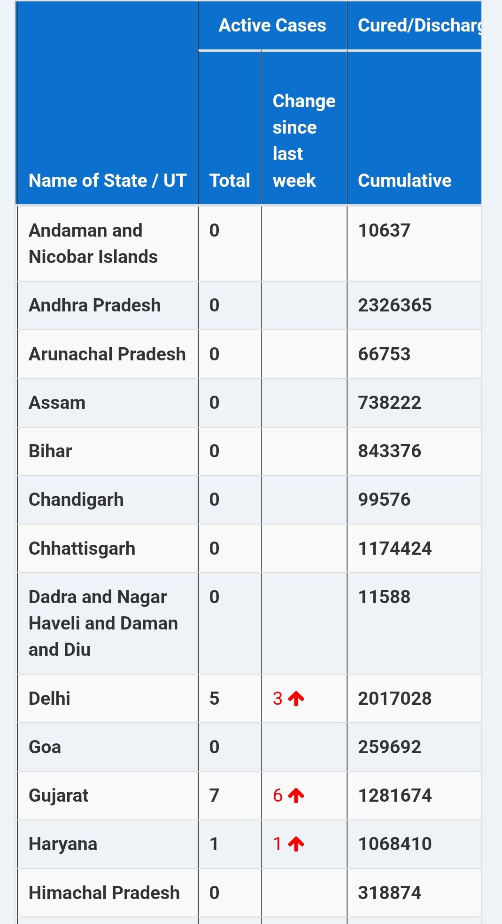Select Arunachal Pradesh in the table
This screenshot has height=924, width=502.
pos(107,354)
